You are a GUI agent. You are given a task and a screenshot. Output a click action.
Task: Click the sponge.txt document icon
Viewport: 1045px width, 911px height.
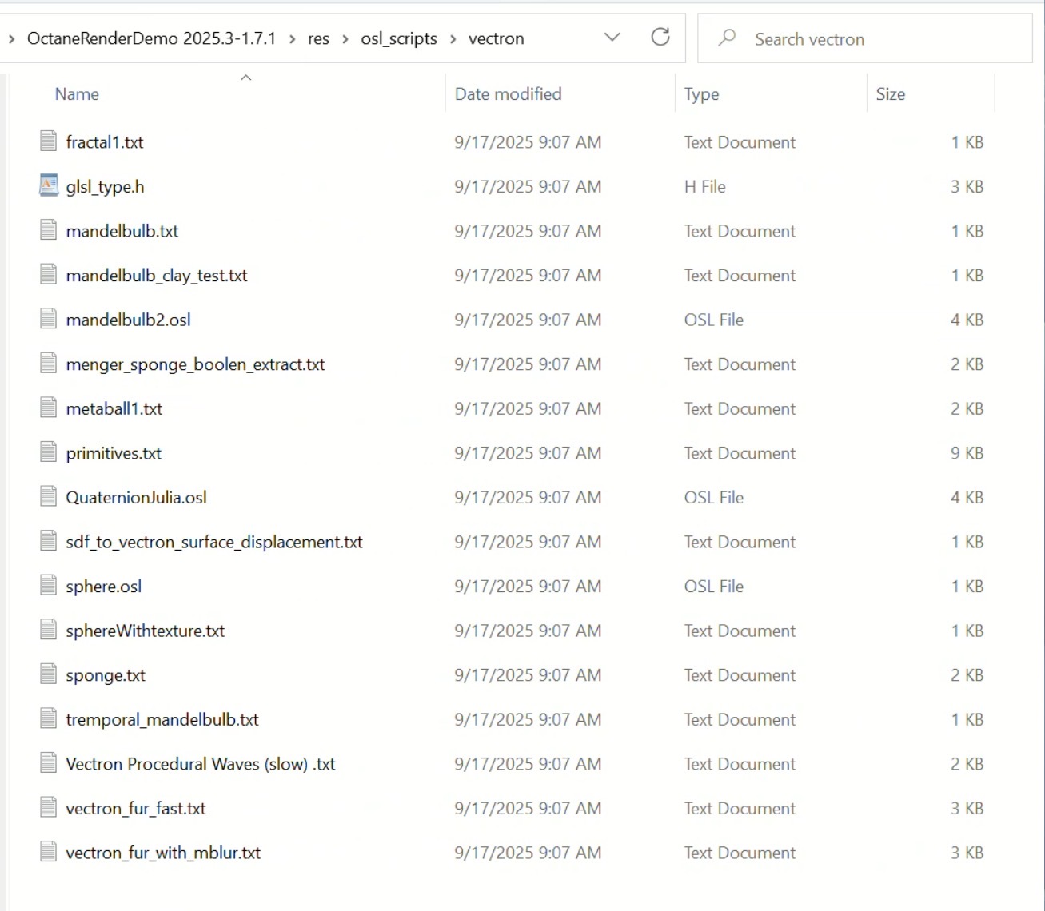click(x=49, y=674)
